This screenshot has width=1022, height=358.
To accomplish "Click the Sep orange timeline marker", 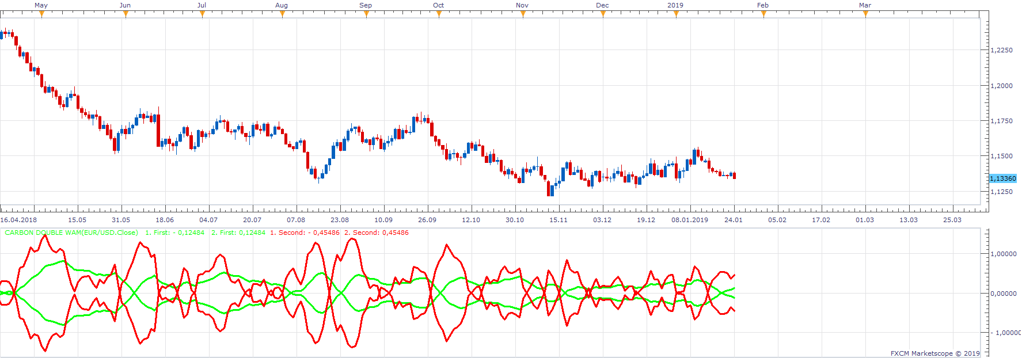I will click(366, 14).
